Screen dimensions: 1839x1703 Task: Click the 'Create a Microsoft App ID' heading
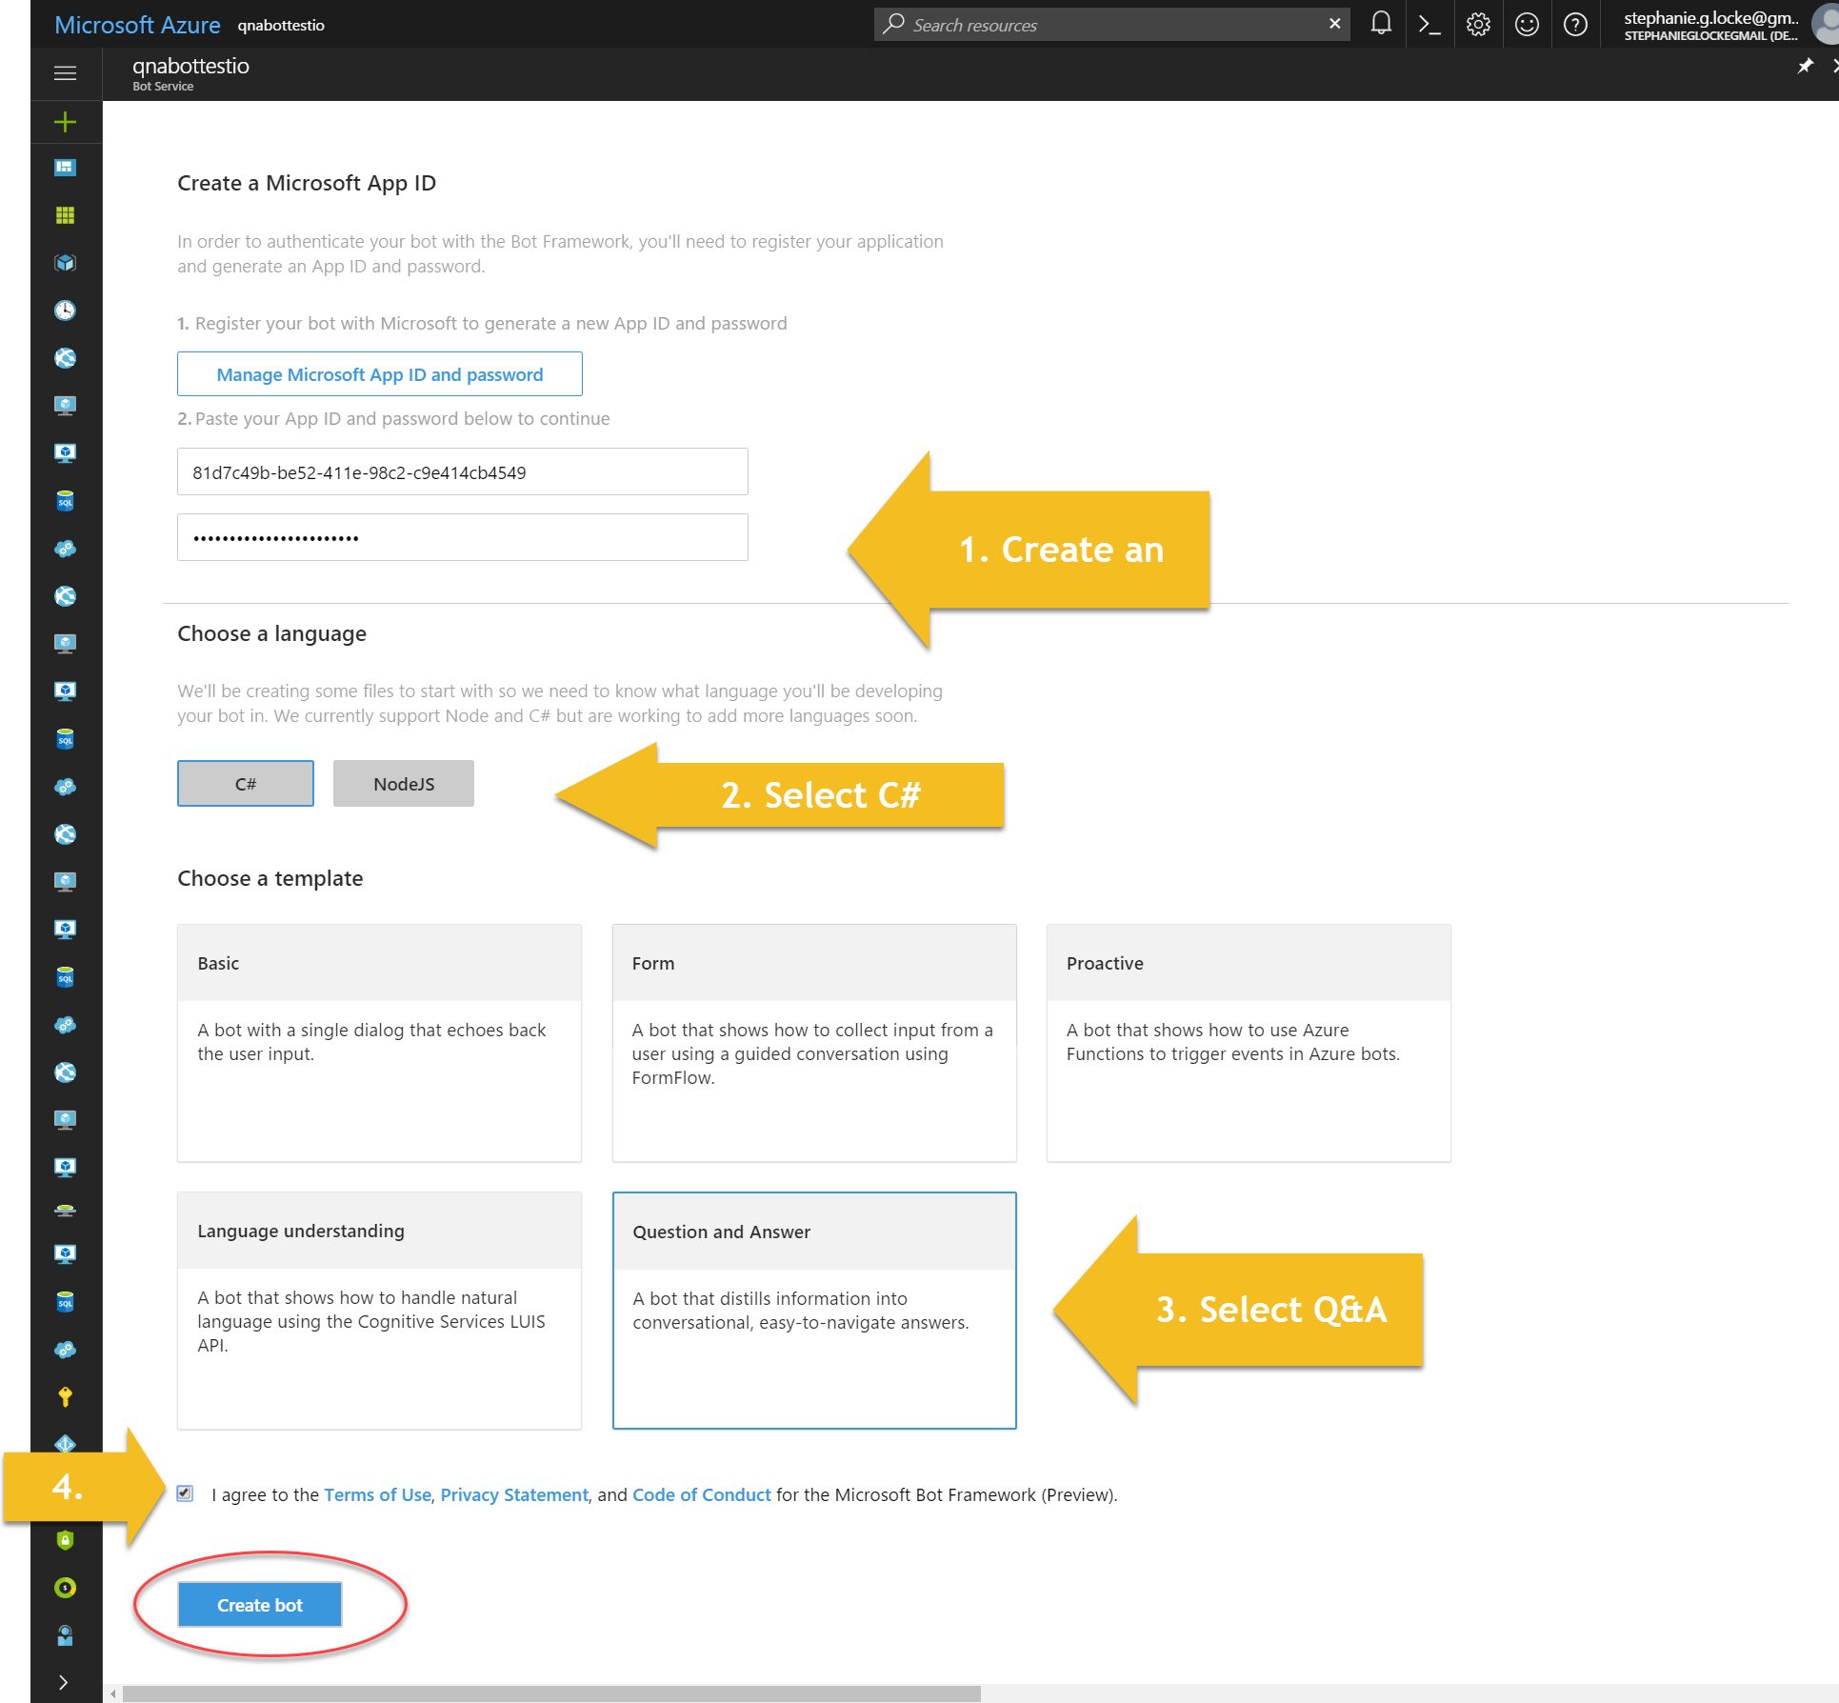coord(307,183)
